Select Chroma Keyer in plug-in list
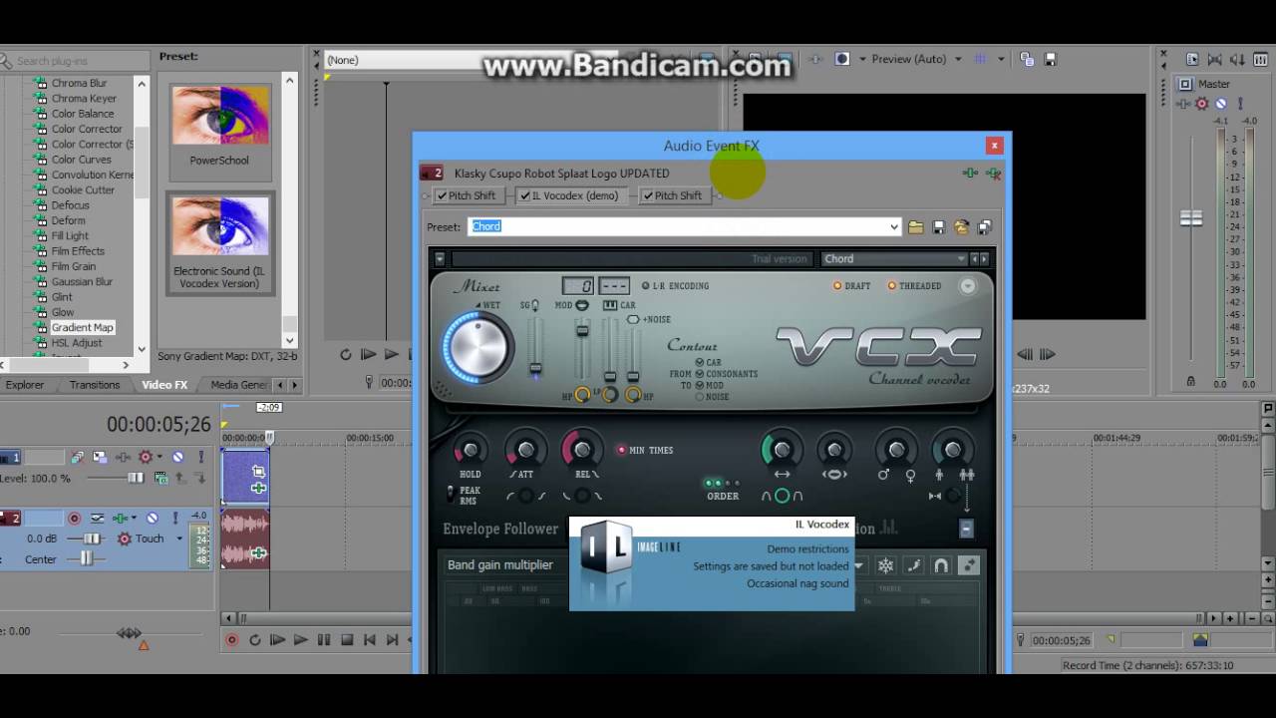Image resolution: width=1276 pixels, height=718 pixels. (84, 99)
